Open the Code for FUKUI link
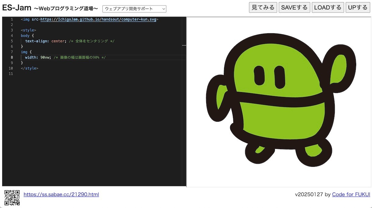 point(351,195)
